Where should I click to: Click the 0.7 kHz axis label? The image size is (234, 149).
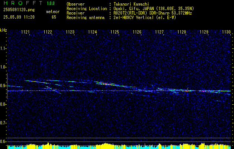click(3, 123)
